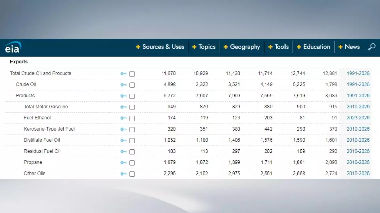Open 2023-2026 history link for Fuel Ethanol
380x213 pixels.
[x=358, y=118]
